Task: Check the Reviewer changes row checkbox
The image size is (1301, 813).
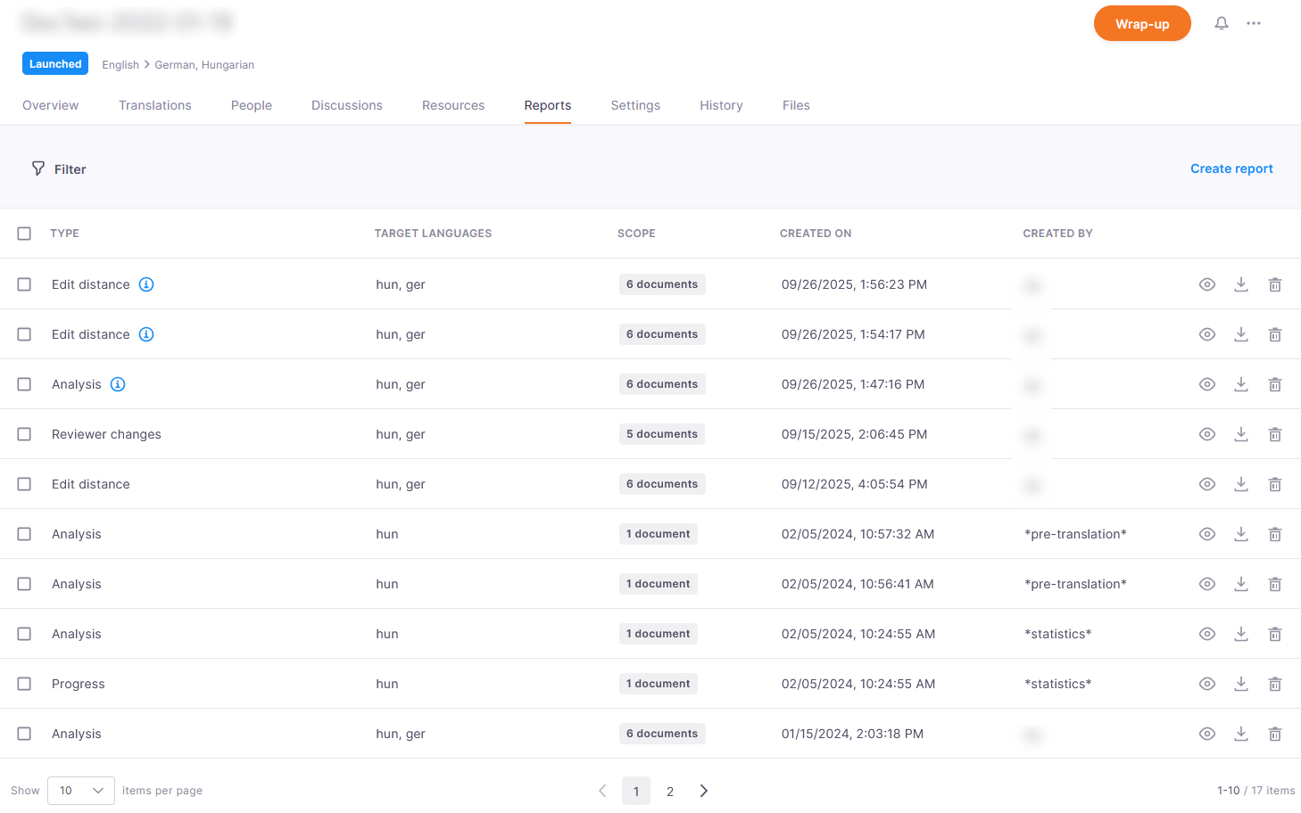Action: (x=24, y=434)
